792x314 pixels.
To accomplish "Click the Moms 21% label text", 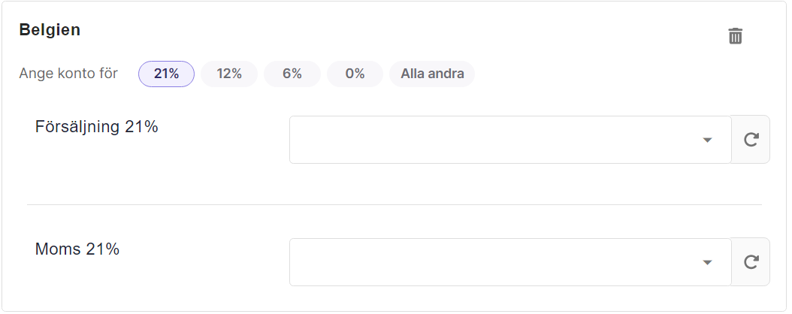I will click(x=77, y=249).
